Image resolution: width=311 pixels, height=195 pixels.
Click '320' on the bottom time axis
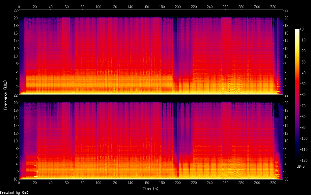[273, 183]
